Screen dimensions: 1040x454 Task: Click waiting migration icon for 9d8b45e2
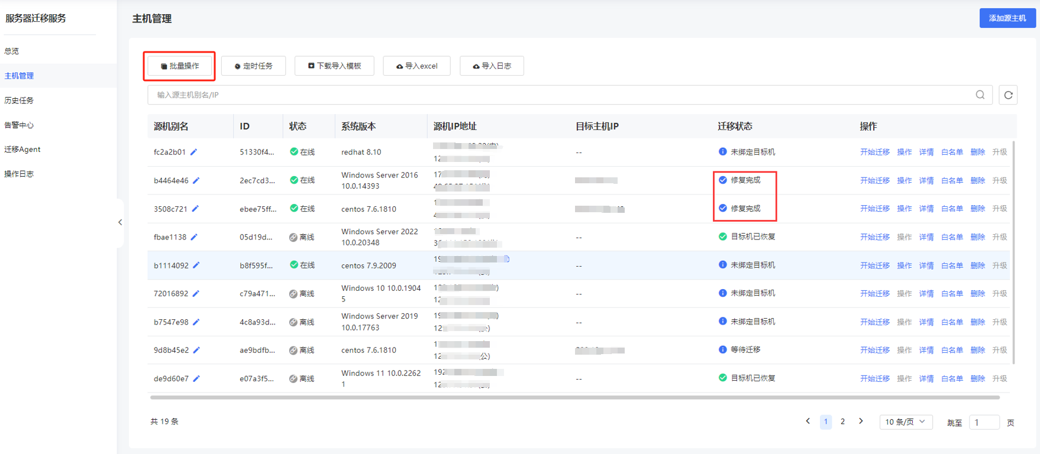pyautogui.click(x=722, y=349)
